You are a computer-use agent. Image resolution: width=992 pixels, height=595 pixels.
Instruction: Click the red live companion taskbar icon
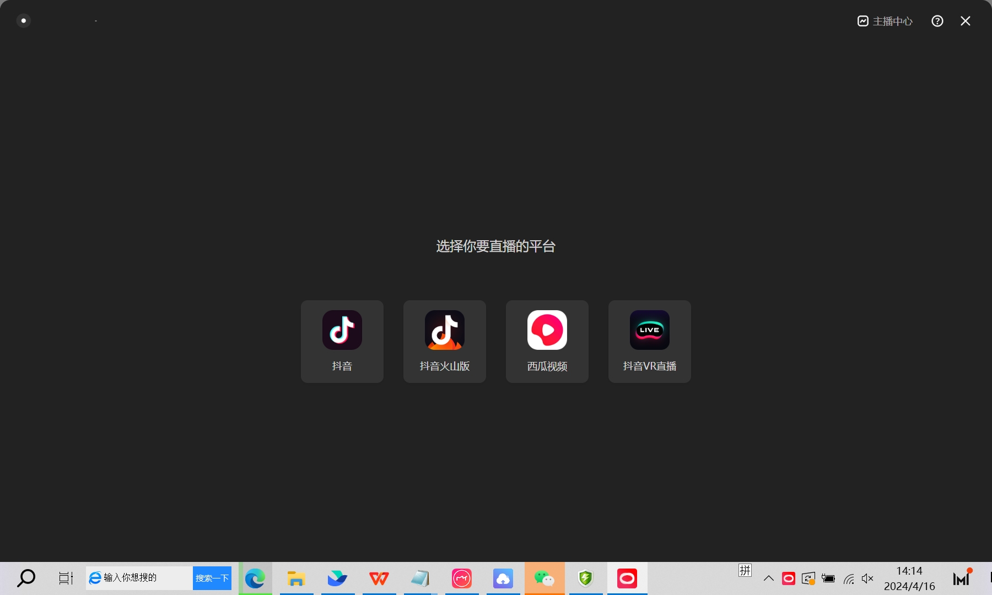pos(627,578)
